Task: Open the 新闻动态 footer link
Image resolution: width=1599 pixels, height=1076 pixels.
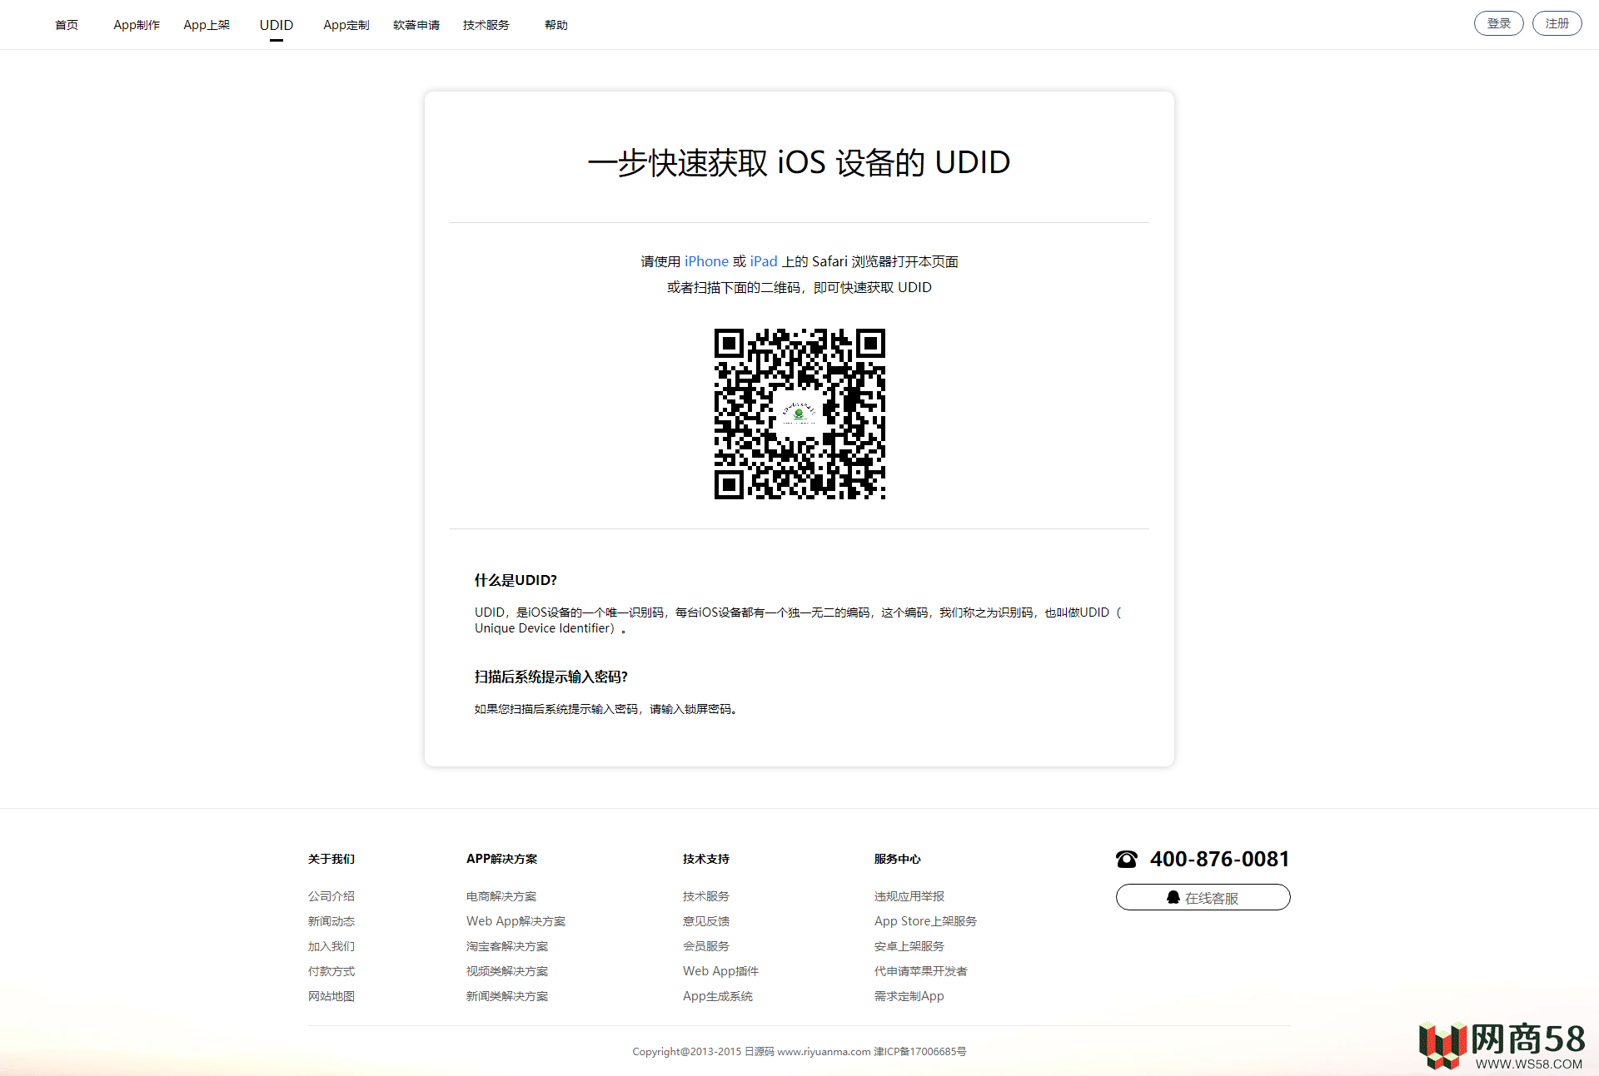Action: pyautogui.click(x=331, y=921)
